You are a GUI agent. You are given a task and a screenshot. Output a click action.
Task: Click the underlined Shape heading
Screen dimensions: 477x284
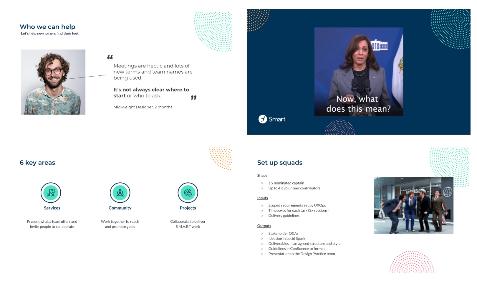click(x=262, y=176)
